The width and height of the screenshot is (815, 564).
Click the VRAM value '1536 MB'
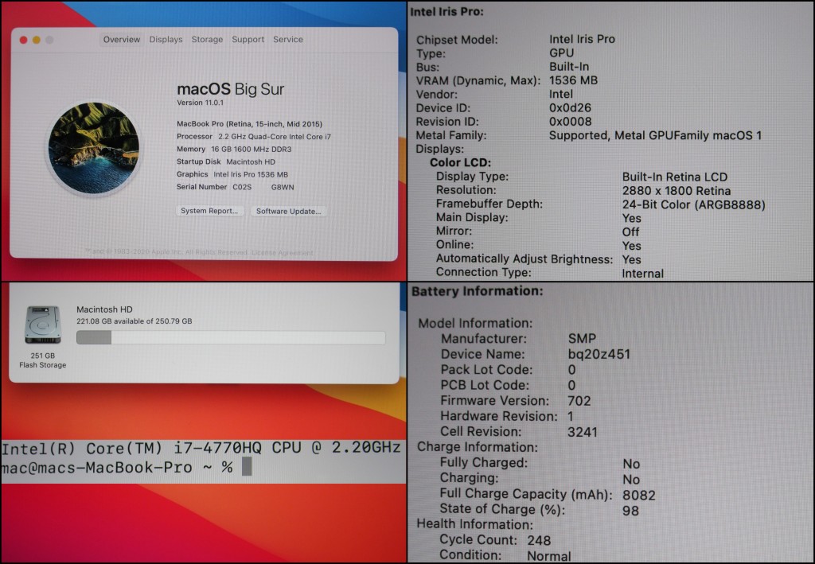pos(573,80)
